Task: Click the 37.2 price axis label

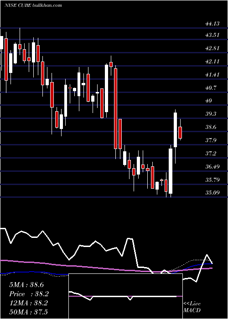Action: (x=211, y=154)
